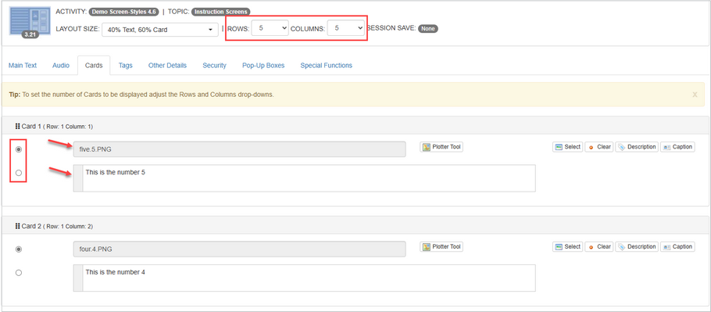The height and width of the screenshot is (312, 711).
Task: Click the Card 1 drag handle icon
Action: (17, 127)
